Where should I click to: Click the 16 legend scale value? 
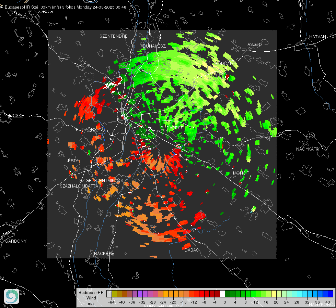click(x=266, y=302)
